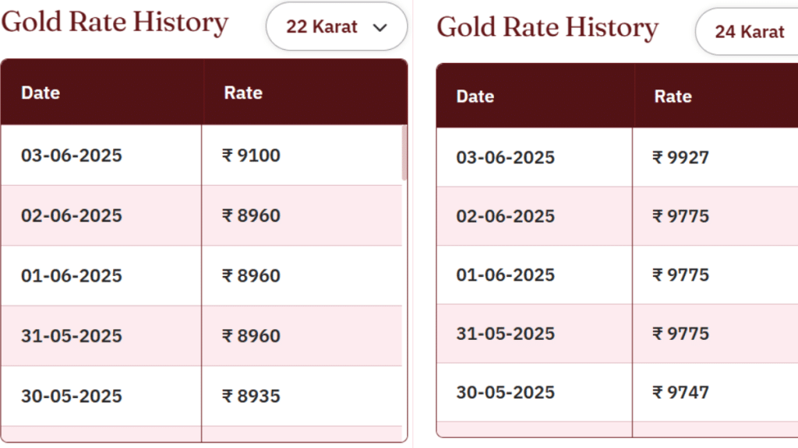
Task: Click 31-05-2025 rate ₹ 8960
Action: pos(251,336)
